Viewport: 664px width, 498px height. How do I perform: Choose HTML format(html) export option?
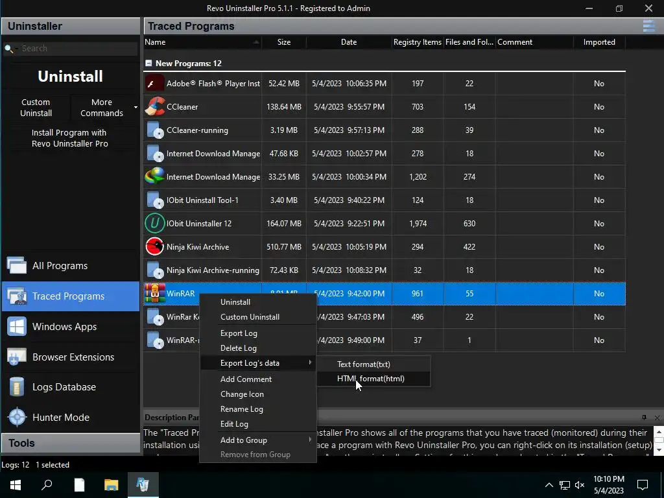click(x=373, y=379)
